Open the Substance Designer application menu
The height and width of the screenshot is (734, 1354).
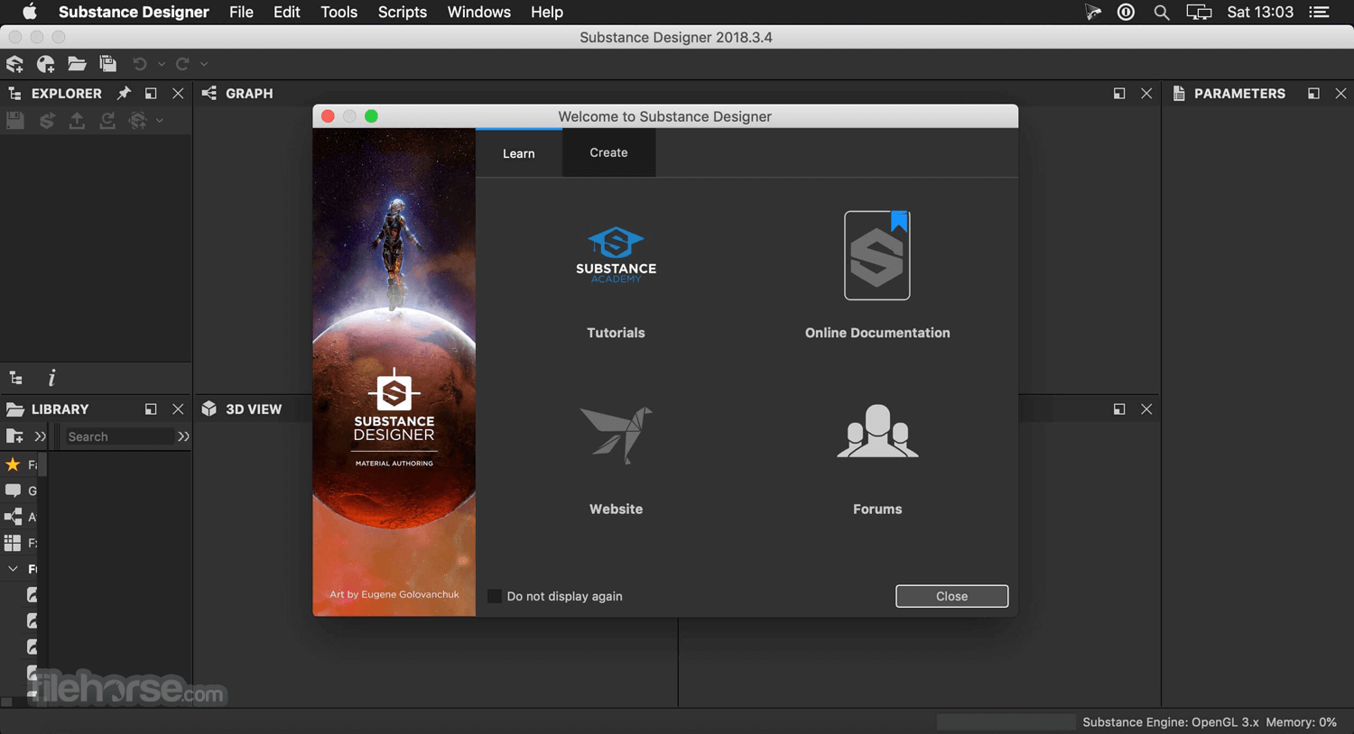point(134,12)
